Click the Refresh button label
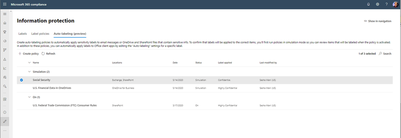Image resolution: width=401 pixels, height=138 pixels. click(x=50, y=54)
